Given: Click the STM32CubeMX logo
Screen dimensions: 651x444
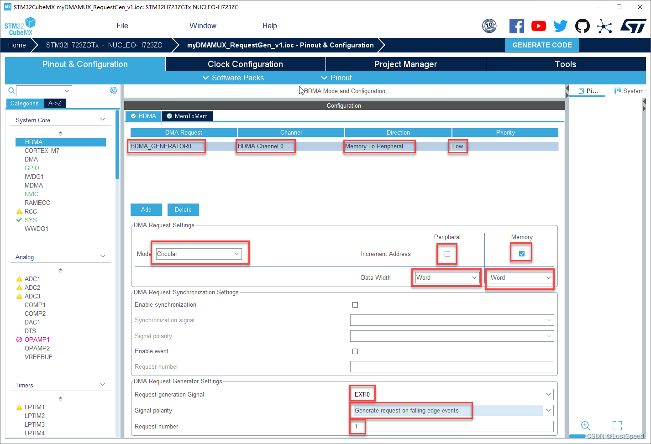Looking at the screenshot, I should pos(20,26).
